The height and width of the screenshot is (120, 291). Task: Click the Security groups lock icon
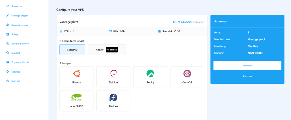8,25
